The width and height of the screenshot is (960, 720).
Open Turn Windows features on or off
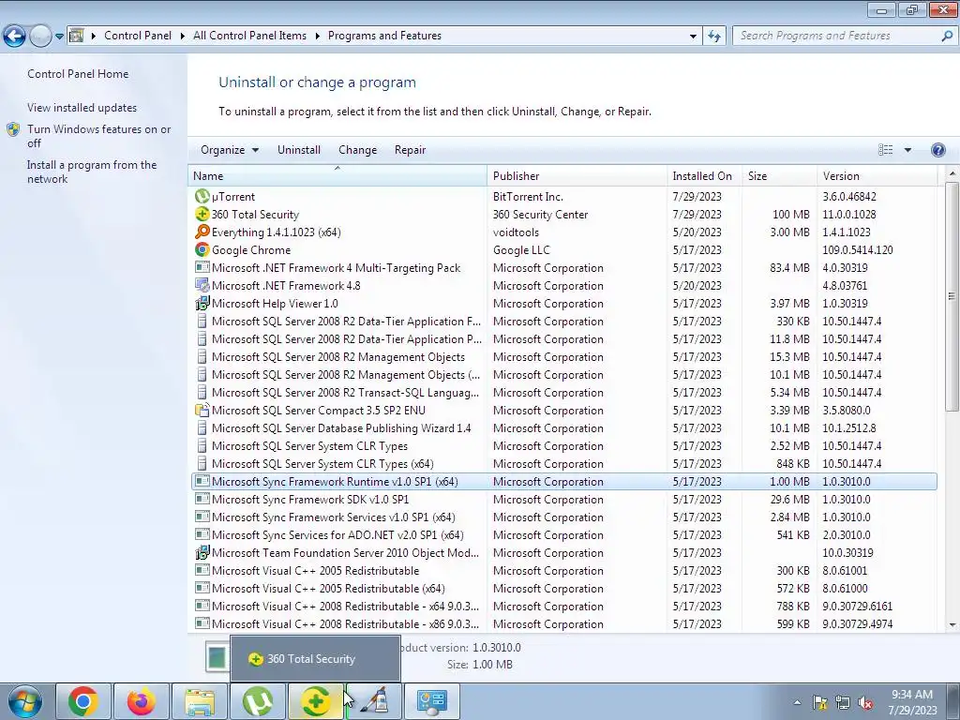99,136
